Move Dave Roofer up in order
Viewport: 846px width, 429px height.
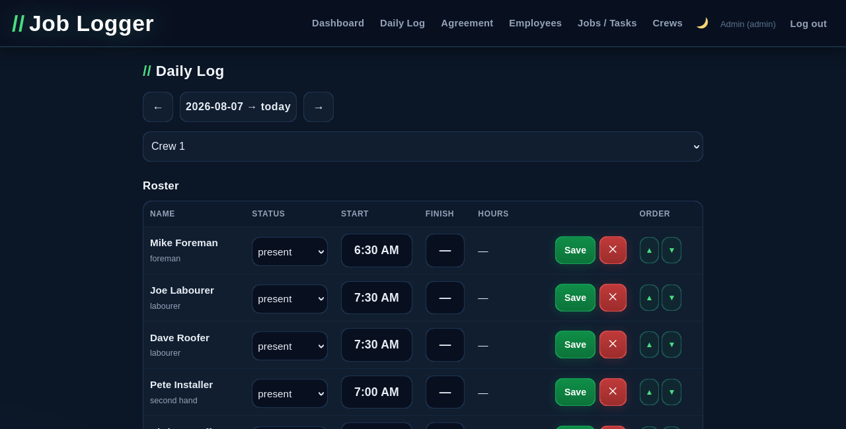tap(649, 345)
